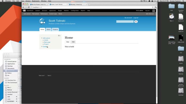Screen dimensions: 186x104
Task: Open the Apple menu
Action: [3, 1]
